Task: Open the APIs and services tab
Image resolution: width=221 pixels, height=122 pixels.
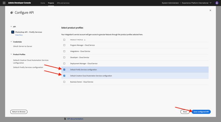Action: pyautogui.click(x=63, y=3)
